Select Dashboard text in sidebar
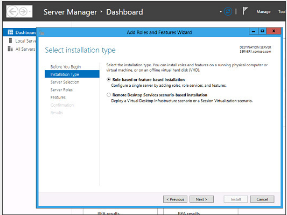This screenshot has width=287, height=215. [26, 32]
